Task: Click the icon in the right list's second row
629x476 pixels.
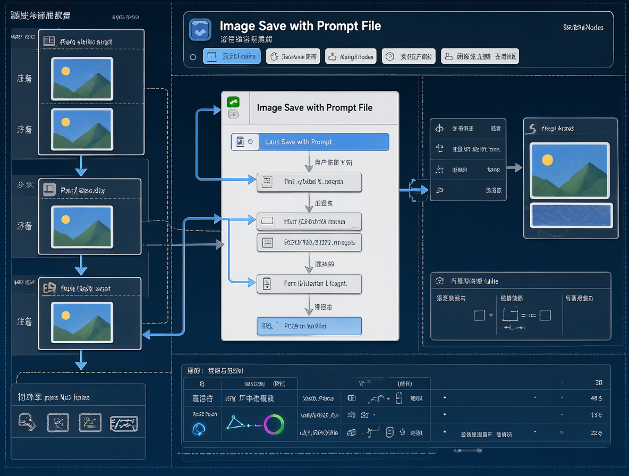Action: pos(440,149)
